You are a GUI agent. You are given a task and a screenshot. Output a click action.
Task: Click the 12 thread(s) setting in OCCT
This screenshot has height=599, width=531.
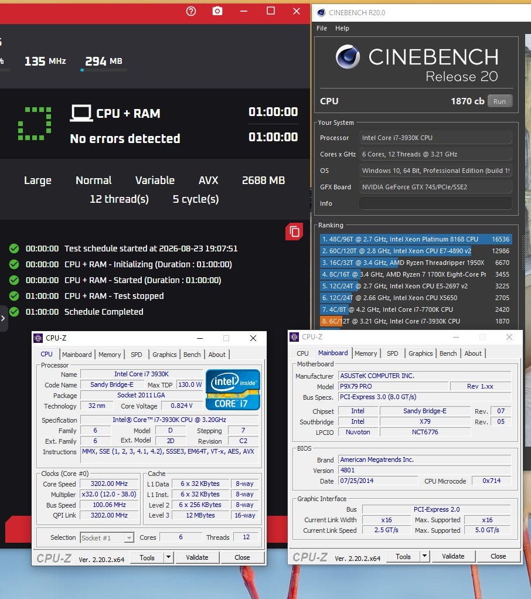(119, 199)
